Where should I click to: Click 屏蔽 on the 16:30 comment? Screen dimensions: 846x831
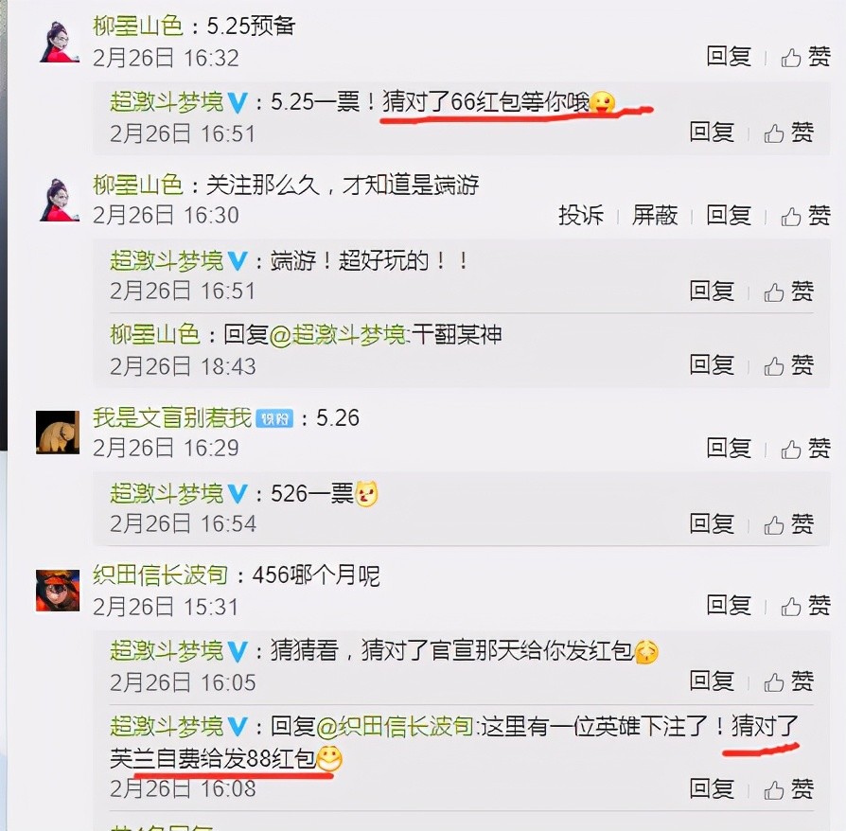coord(655,215)
